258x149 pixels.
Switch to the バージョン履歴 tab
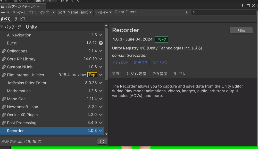[x=136, y=74]
